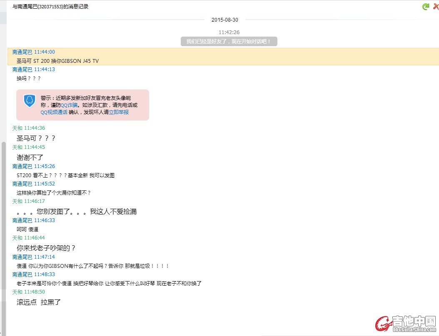This screenshot has height=336, width=439.
Task: Select the date header 2015-08-30
Action: pos(225,20)
